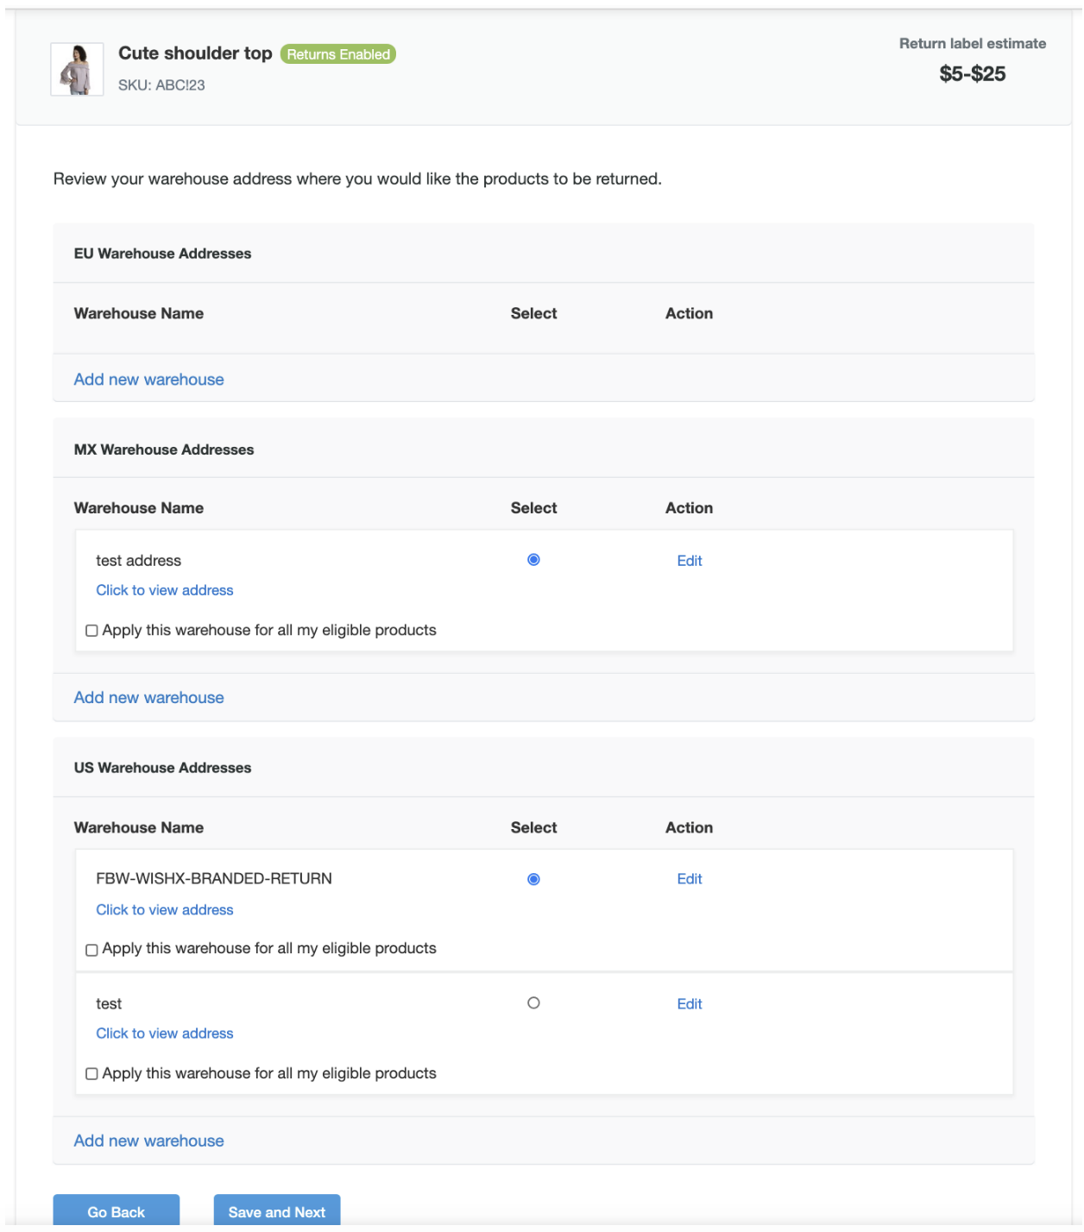This screenshot has height=1232, width=1084.
Task: Click the Cute shoulder top product thumbnail
Action: [x=77, y=69]
